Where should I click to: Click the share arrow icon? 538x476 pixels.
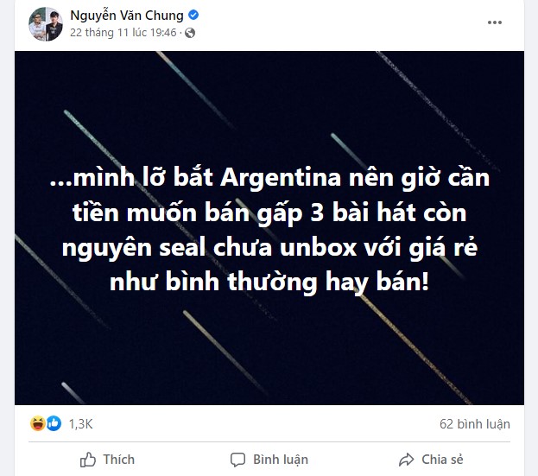click(x=406, y=460)
